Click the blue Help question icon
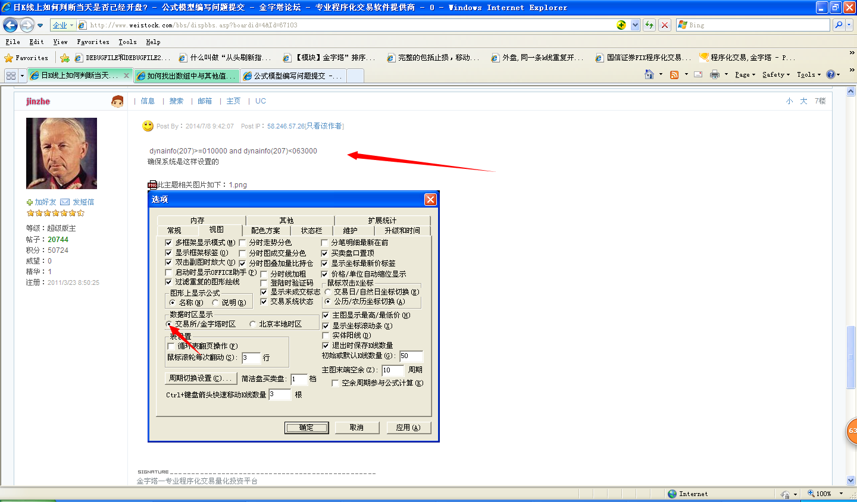Image resolution: width=857 pixels, height=502 pixels. pyautogui.click(x=831, y=74)
